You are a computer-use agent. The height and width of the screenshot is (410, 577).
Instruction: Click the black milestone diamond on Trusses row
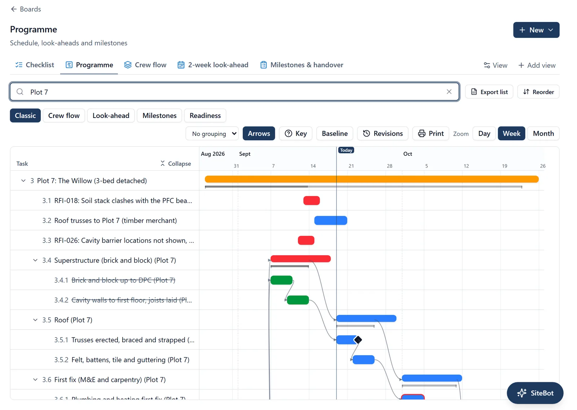coord(358,340)
